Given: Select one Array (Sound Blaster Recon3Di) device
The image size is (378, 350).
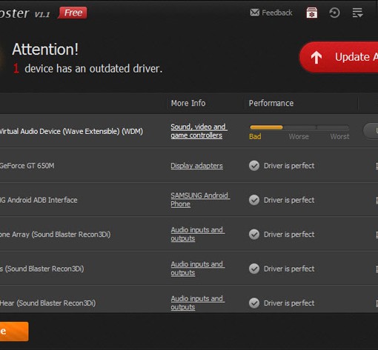Looking at the screenshot, I should click(x=55, y=234).
